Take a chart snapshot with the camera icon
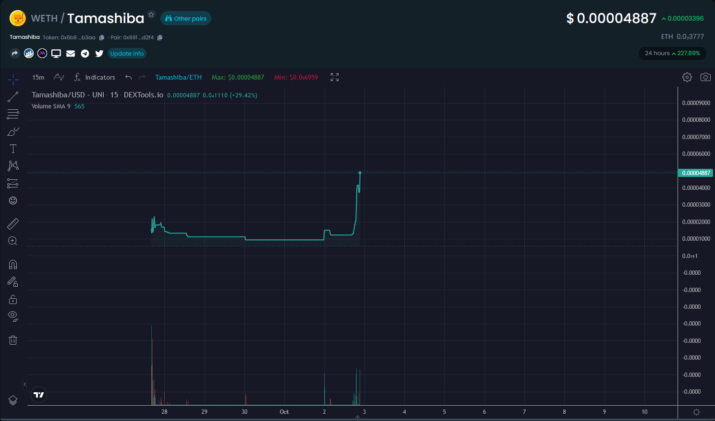The image size is (715, 421). (705, 77)
